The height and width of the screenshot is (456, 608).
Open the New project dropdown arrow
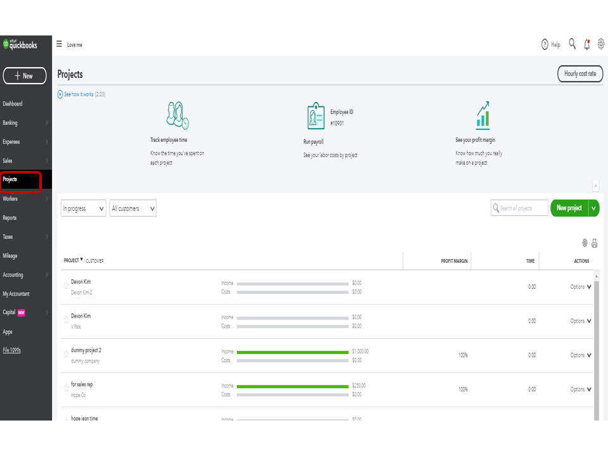pyautogui.click(x=593, y=208)
